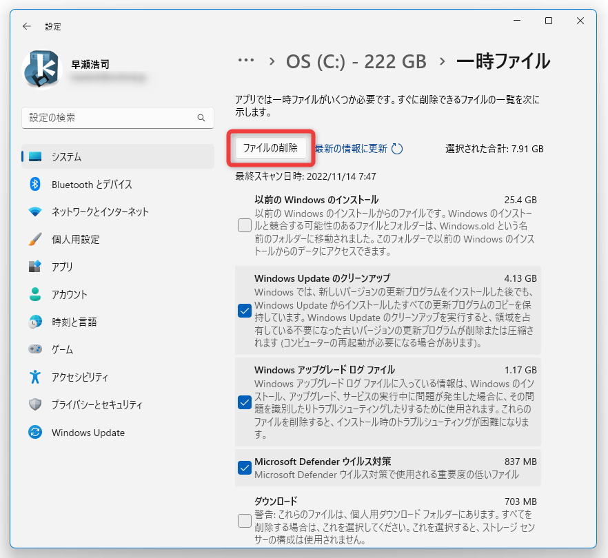Go to OS (C:) - 222 GB breadcrumb

click(x=356, y=61)
